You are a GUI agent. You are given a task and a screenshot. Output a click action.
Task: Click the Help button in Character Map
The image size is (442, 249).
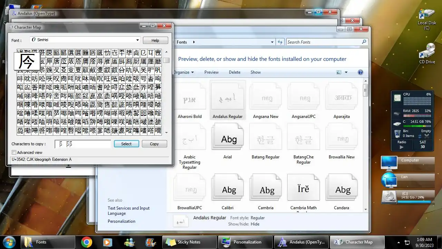[x=155, y=40]
